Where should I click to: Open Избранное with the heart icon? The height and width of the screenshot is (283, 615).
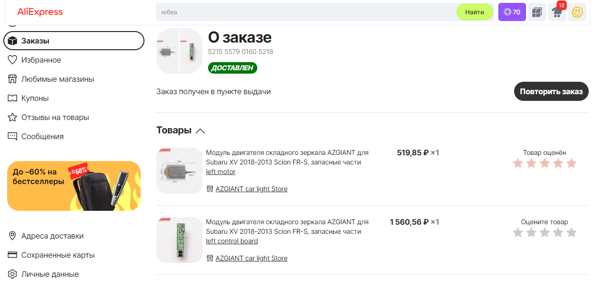pyautogui.click(x=41, y=60)
